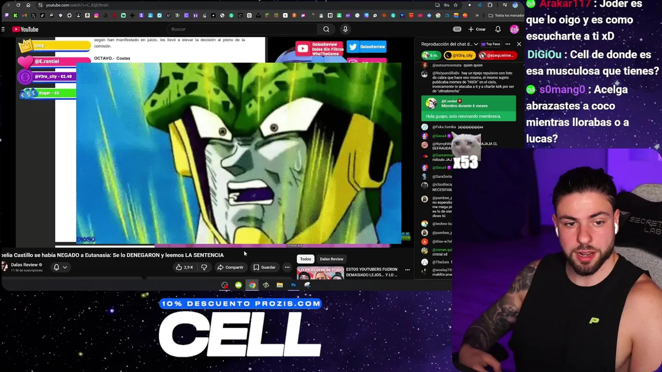Click the green round taskbar app icon
Screen dimensions: 662x372
(238, 285)
